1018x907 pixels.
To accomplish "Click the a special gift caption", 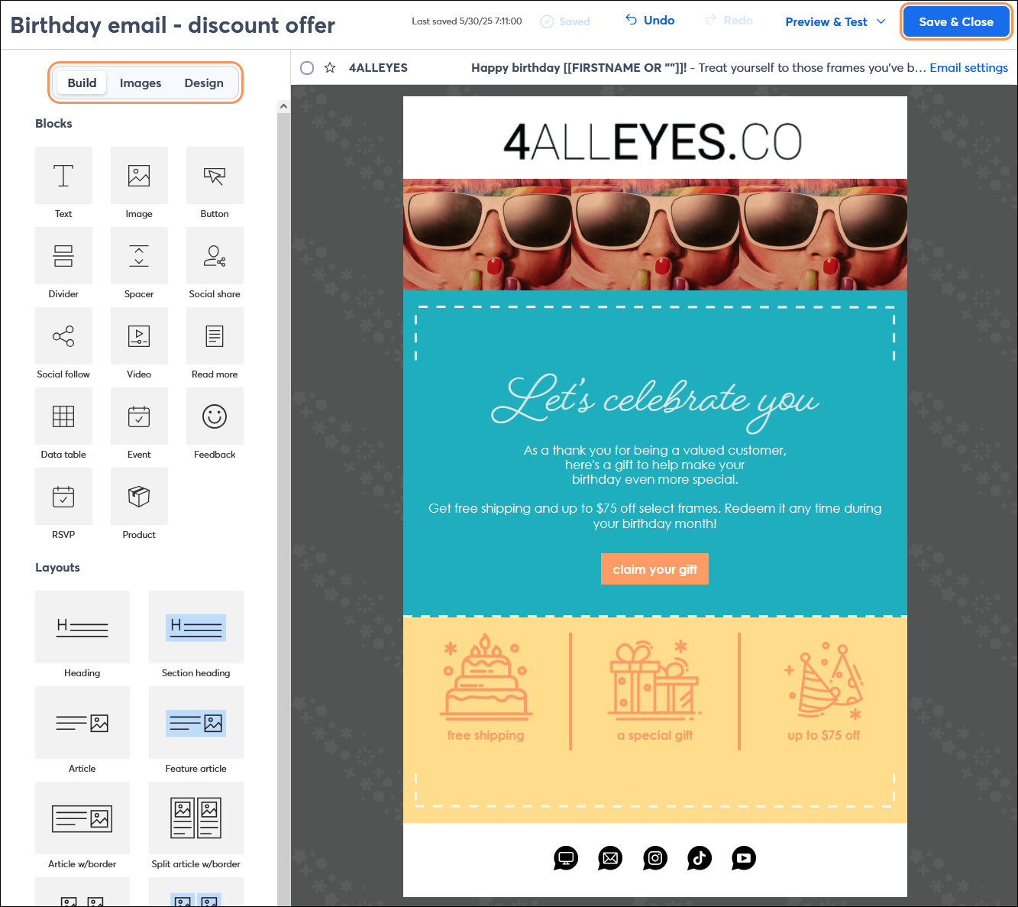I will coord(654,735).
